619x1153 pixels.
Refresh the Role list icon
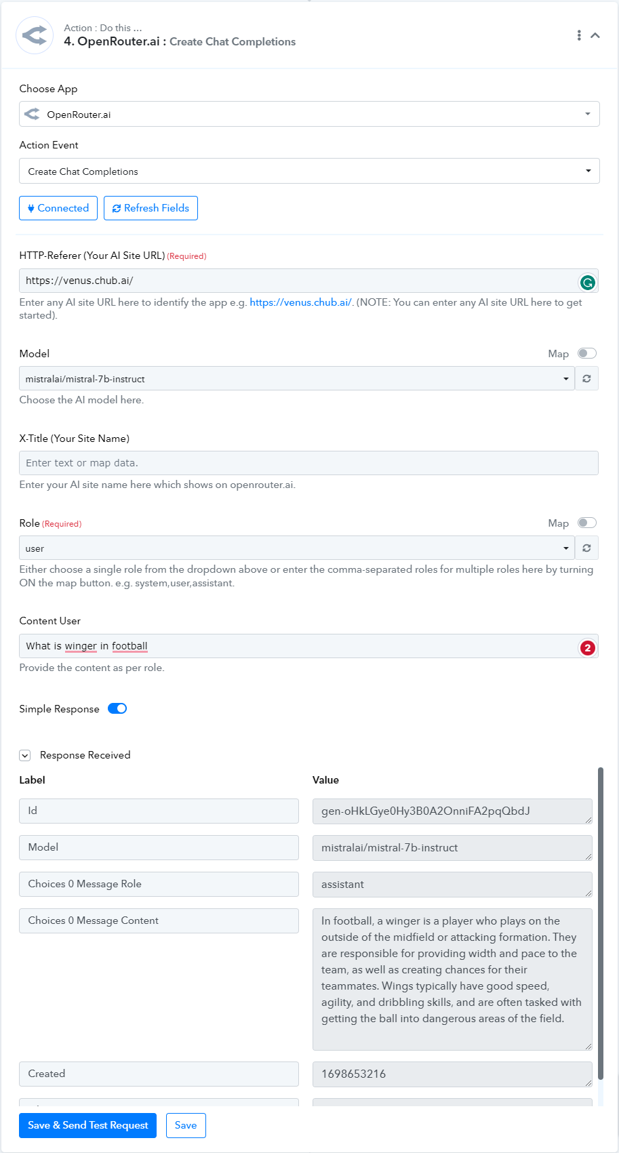586,548
